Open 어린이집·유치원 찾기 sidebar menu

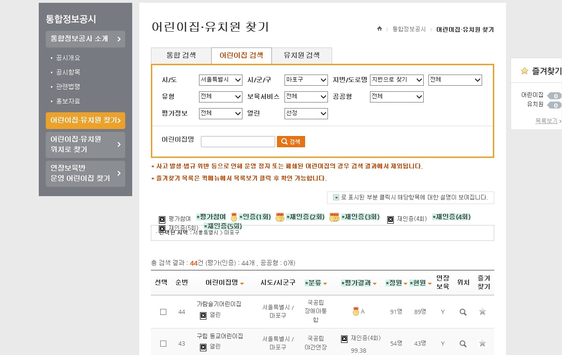(85, 120)
